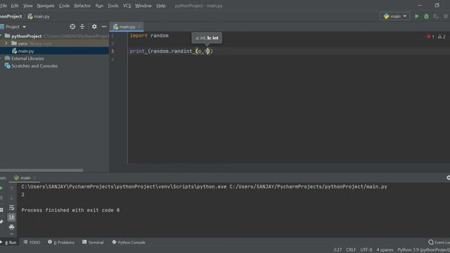The image size is (450, 253).
Task: Open the Python Console tool window
Action: (x=129, y=242)
